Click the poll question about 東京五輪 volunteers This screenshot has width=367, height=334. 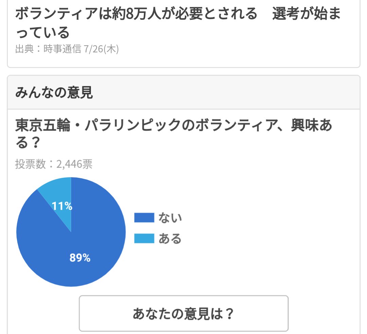point(174,134)
